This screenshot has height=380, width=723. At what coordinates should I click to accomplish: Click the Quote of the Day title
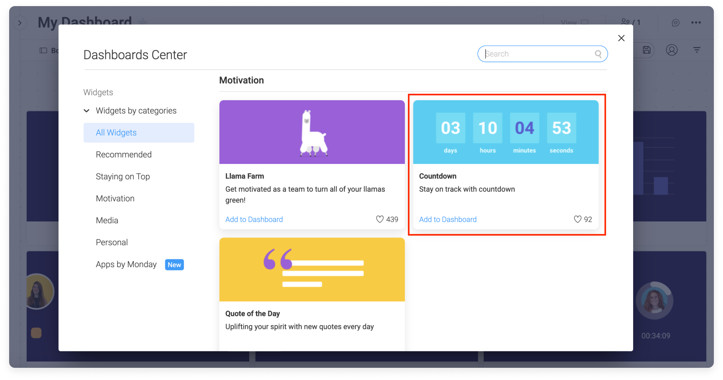pos(253,314)
